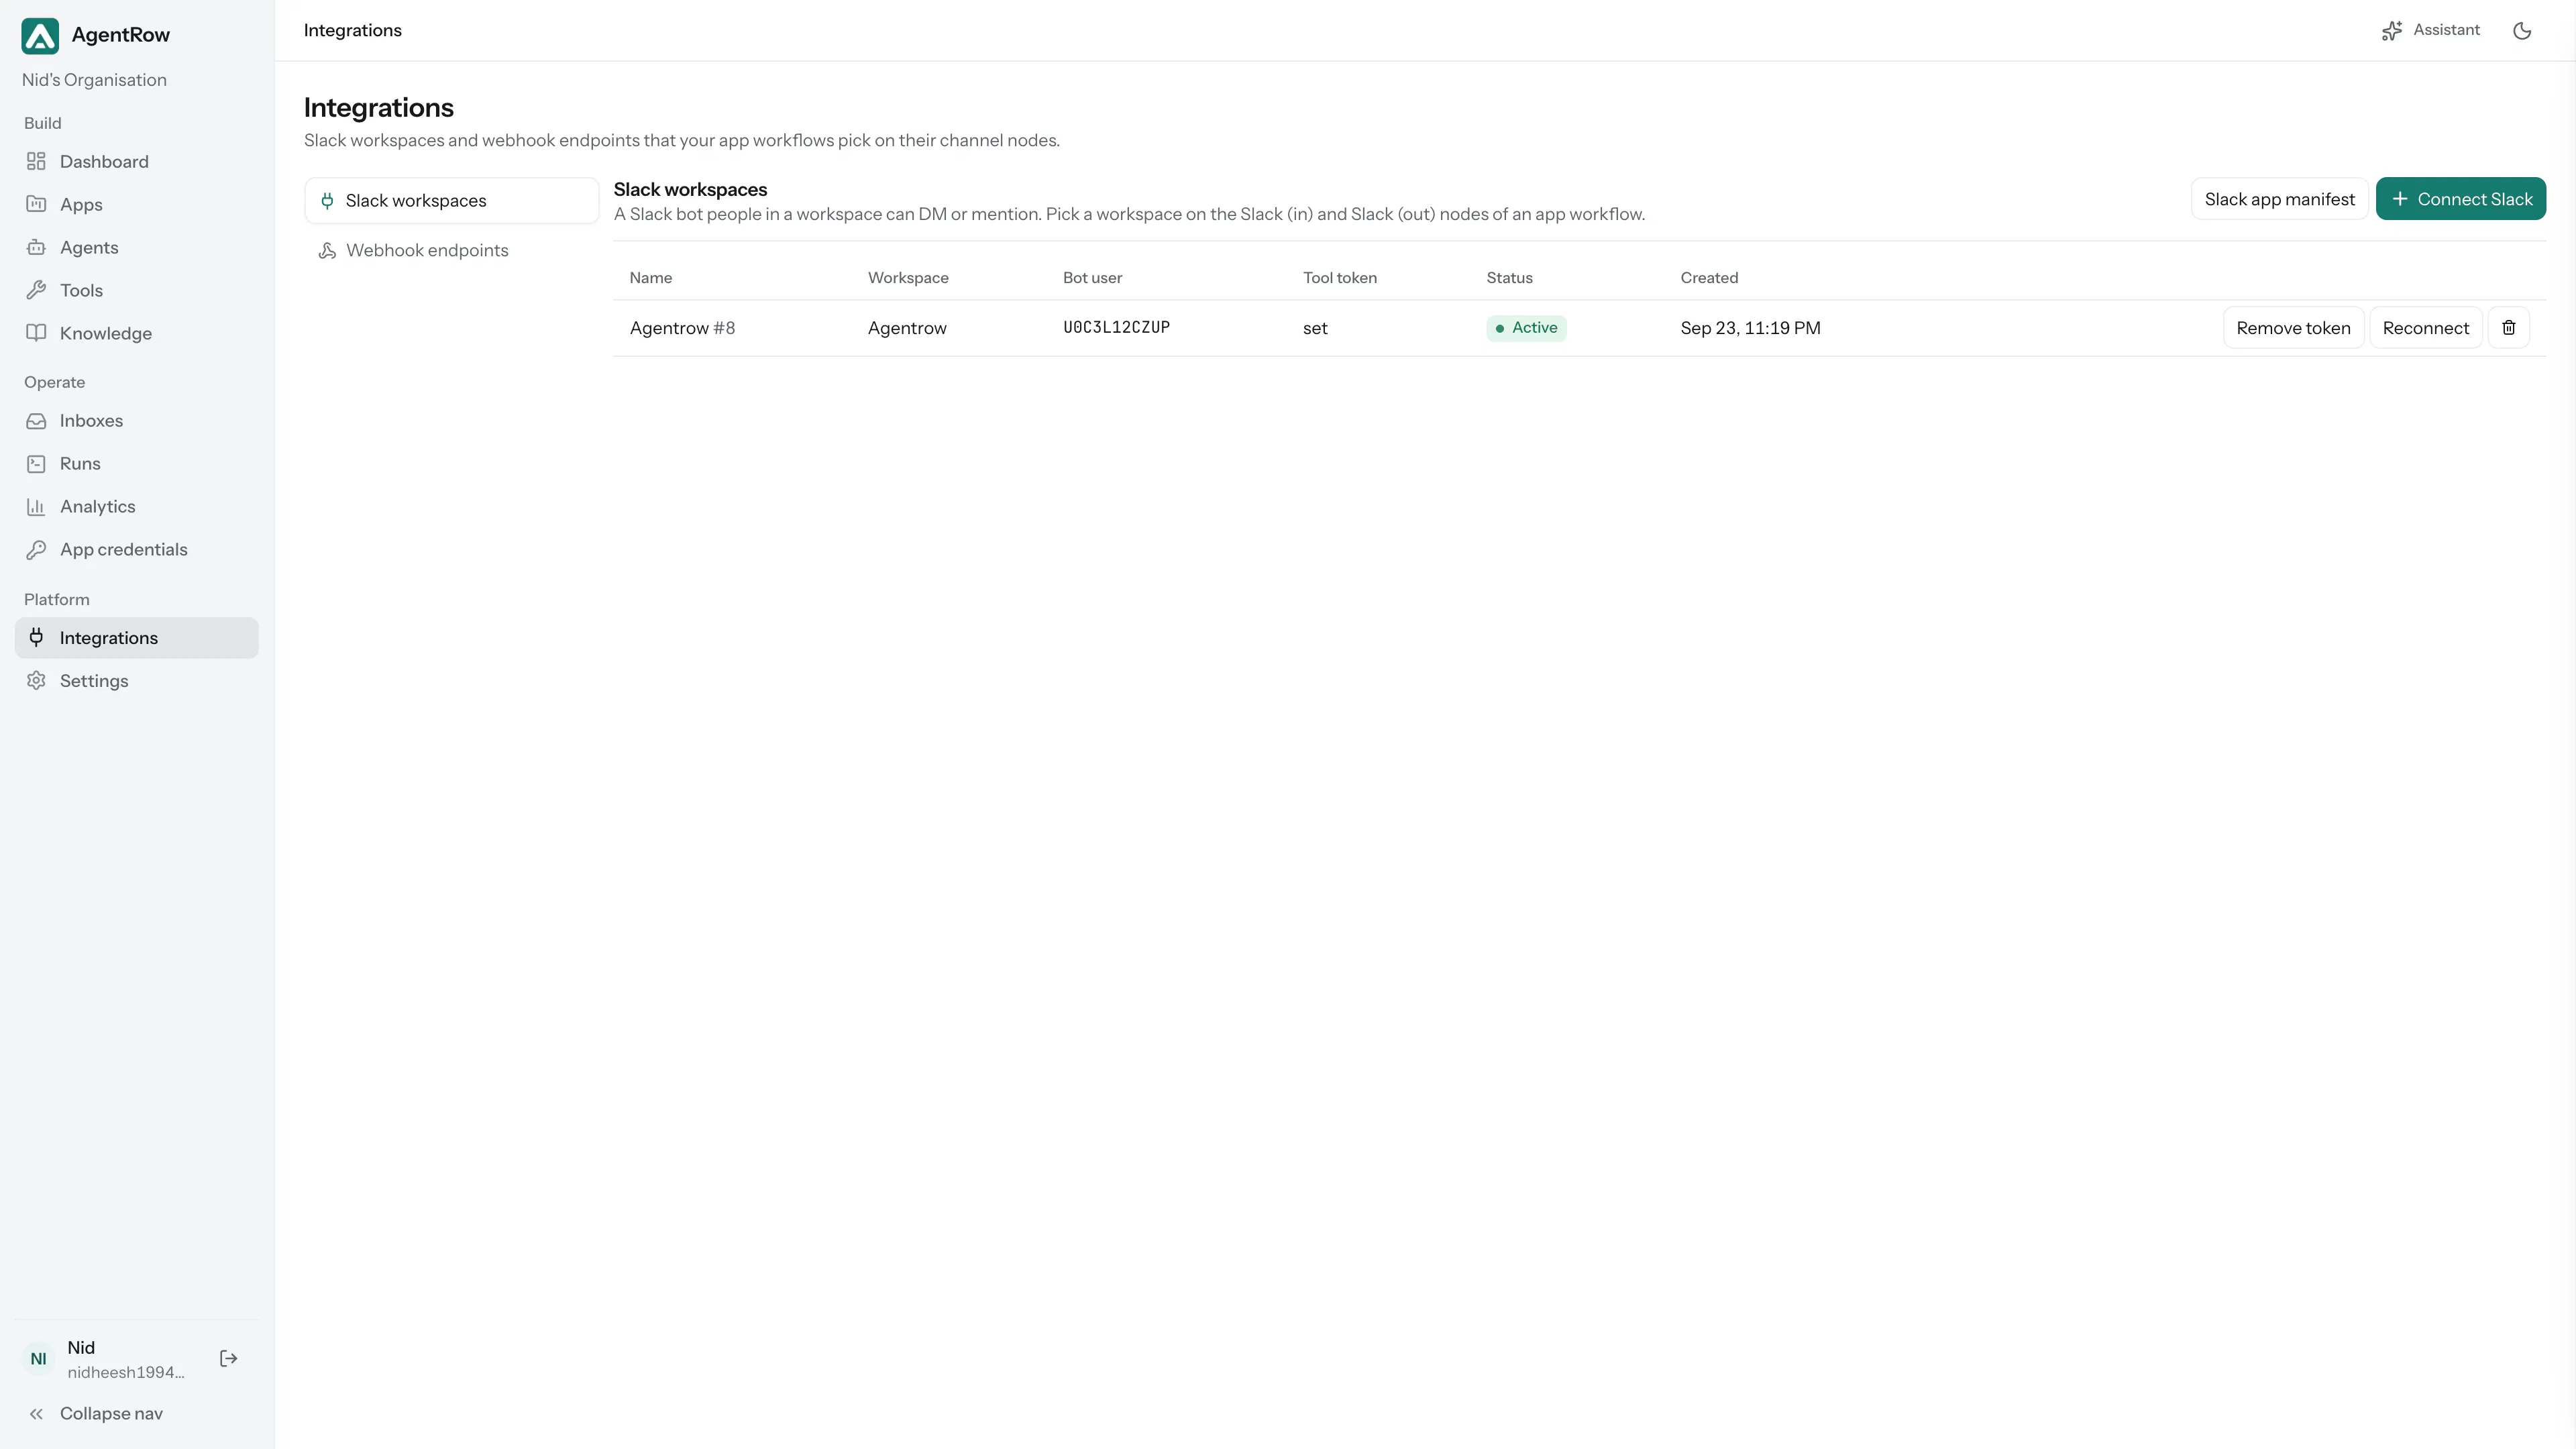Image resolution: width=2576 pixels, height=1449 pixels.
Task: Click the Name column header
Action: [651, 278]
